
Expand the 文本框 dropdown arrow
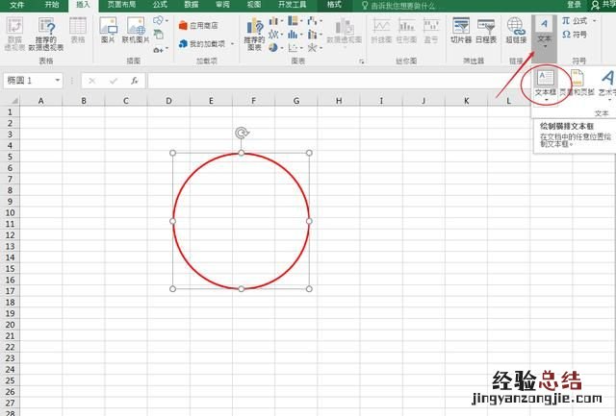pyautogui.click(x=546, y=100)
